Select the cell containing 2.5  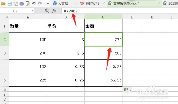click(x=66, y=53)
